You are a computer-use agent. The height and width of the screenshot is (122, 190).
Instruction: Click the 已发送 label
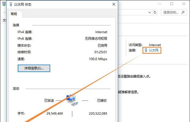click(x=49, y=100)
